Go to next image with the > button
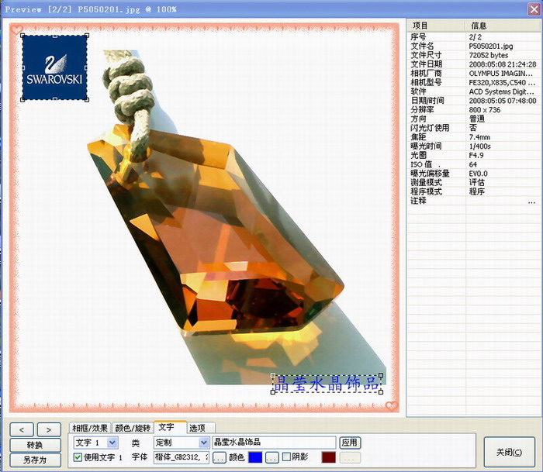This screenshot has width=543, height=472. click(49, 429)
